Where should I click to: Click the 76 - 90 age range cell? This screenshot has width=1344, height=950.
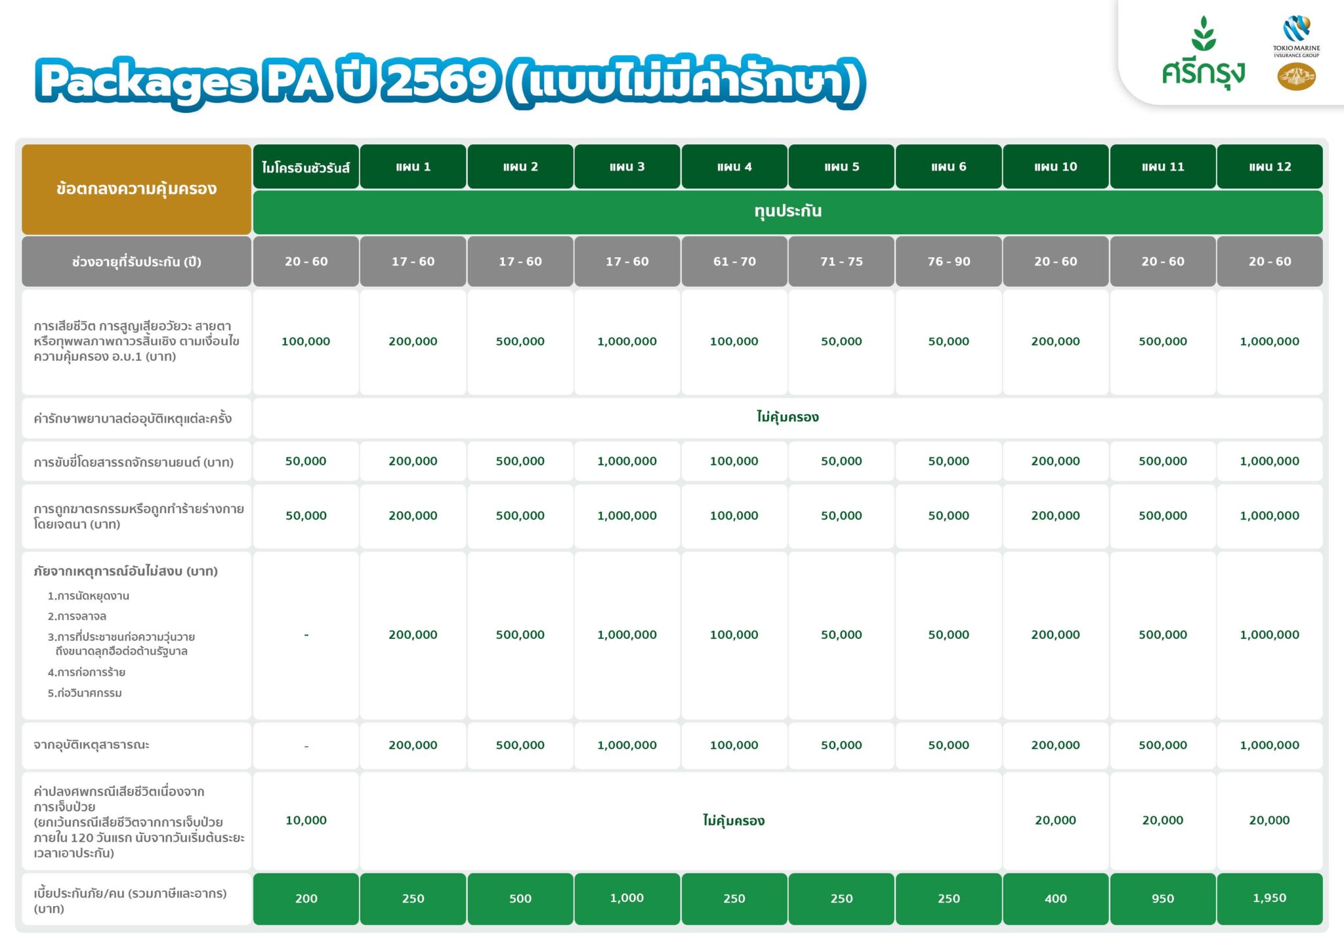coord(948,262)
